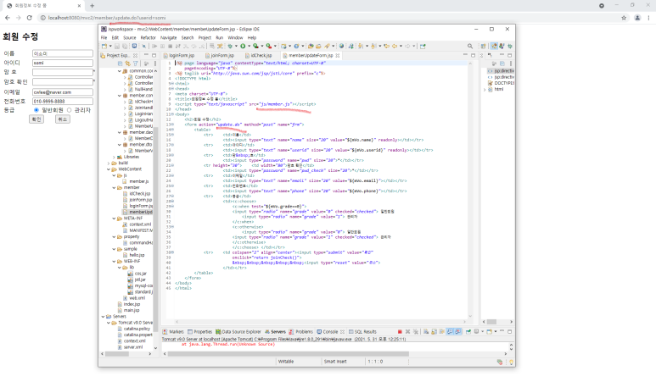Image resolution: width=656 pixels, height=382 pixels.
Task: Click the green Run button in Eclipse toolbar
Action: [x=243, y=47]
